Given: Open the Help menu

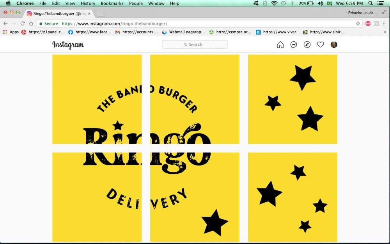Looking at the screenshot, I should pyautogui.click(x=174, y=3).
